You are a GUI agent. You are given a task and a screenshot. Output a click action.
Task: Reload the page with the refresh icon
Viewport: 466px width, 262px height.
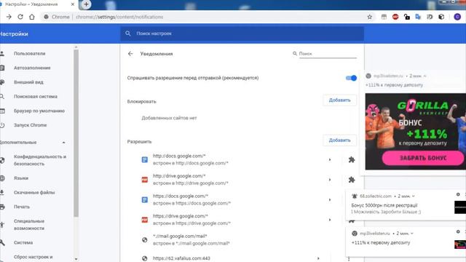coord(20,17)
